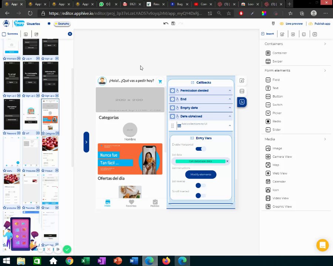Viewport: 333px width, 266px height.
Task: Insert a Slider element
Action: 268,130
